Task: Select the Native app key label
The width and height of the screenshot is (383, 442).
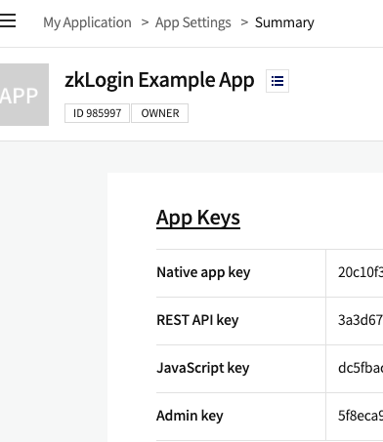Action: 203,272
